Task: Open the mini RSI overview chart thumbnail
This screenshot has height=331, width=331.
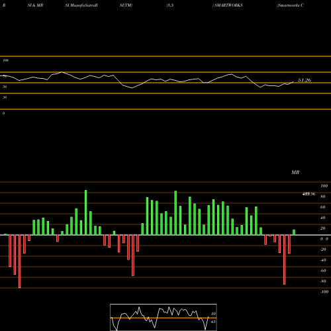Action: click(x=164, y=317)
